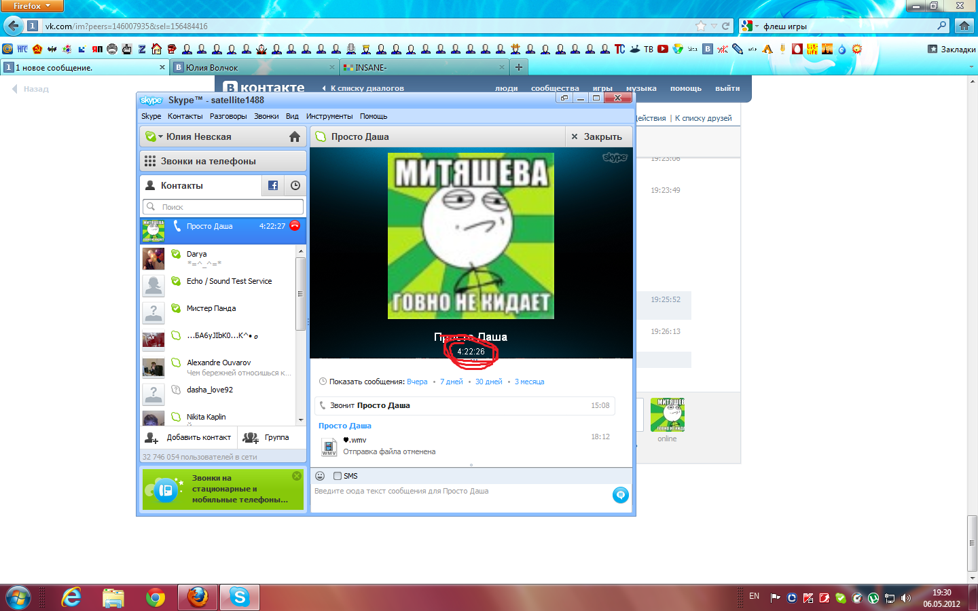Open the Firefox home page button
This screenshot has height=611, width=978.
pos(964,26)
